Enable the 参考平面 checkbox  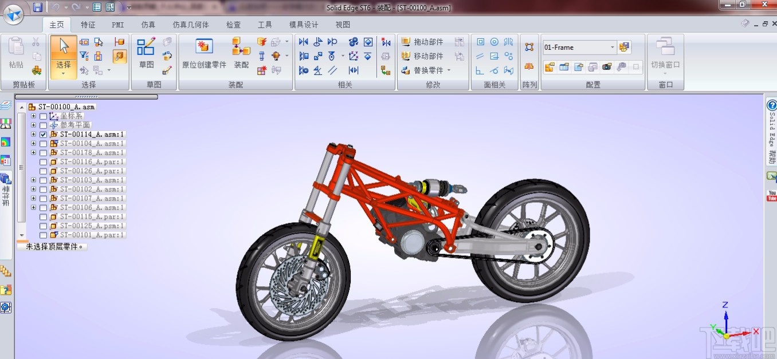pyautogui.click(x=43, y=125)
